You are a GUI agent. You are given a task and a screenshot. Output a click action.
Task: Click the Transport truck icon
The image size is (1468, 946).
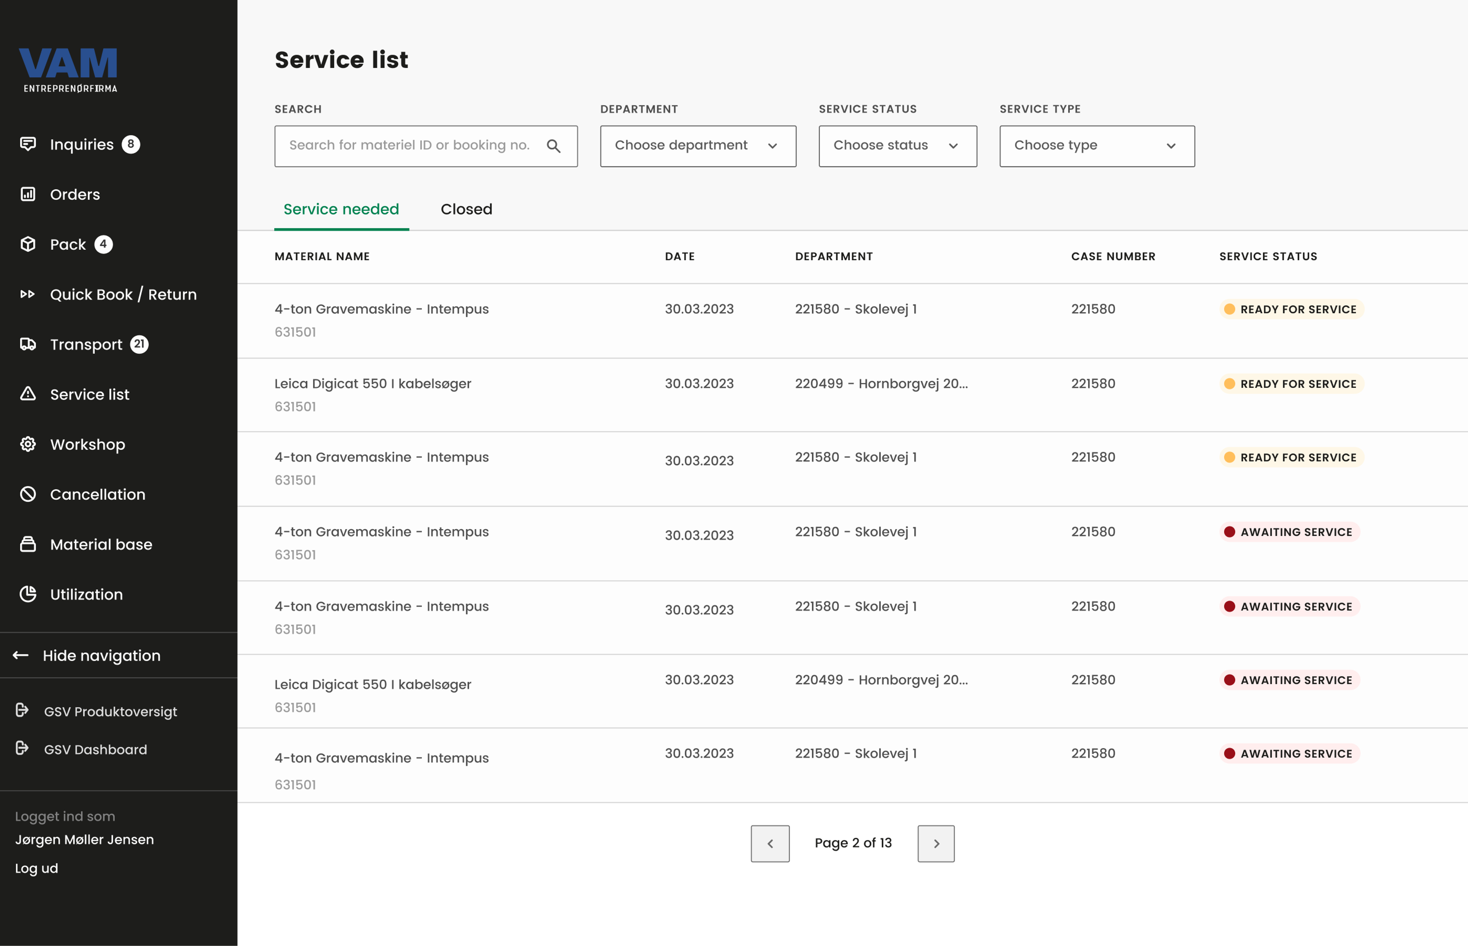click(28, 344)
